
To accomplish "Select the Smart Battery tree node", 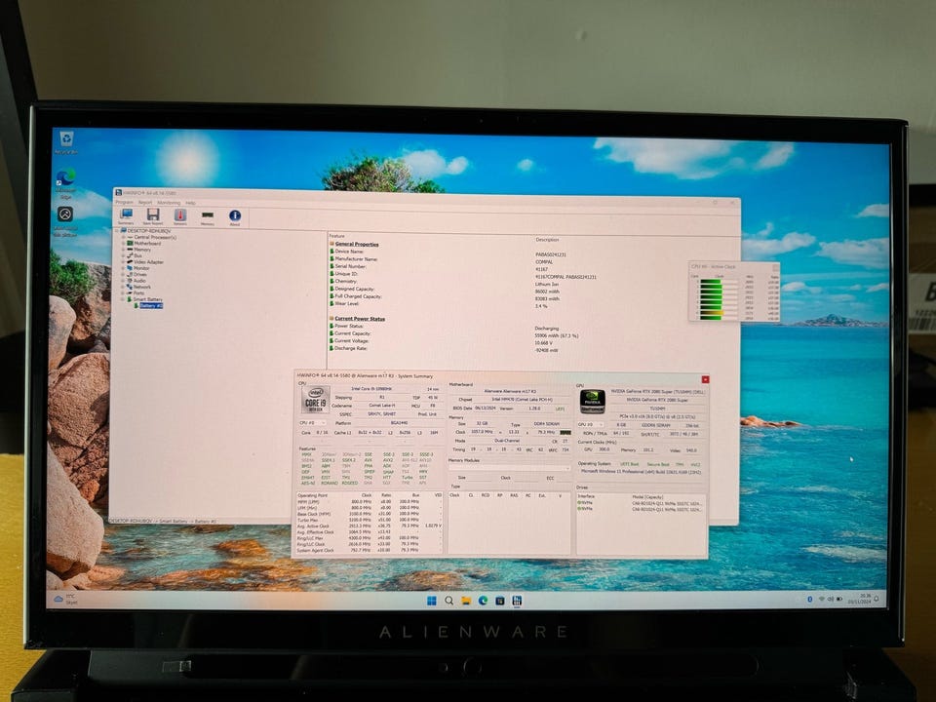I will (144, 299).
